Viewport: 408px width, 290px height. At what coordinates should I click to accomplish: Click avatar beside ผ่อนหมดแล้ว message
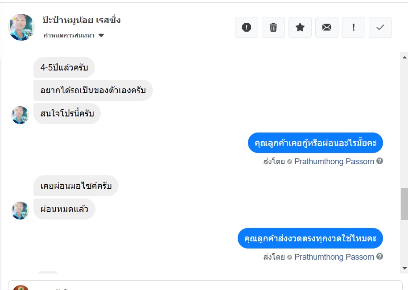tap(20, 210)
